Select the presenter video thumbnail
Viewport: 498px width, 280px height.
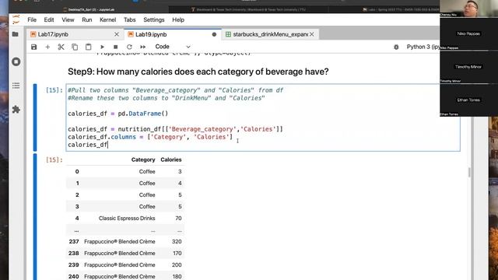[x=468, y=9]
